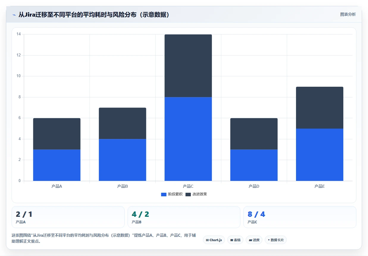Click the dark segment of the 产品B bar
The width and height of the screenshot is (368, 256).
point(123,123)
